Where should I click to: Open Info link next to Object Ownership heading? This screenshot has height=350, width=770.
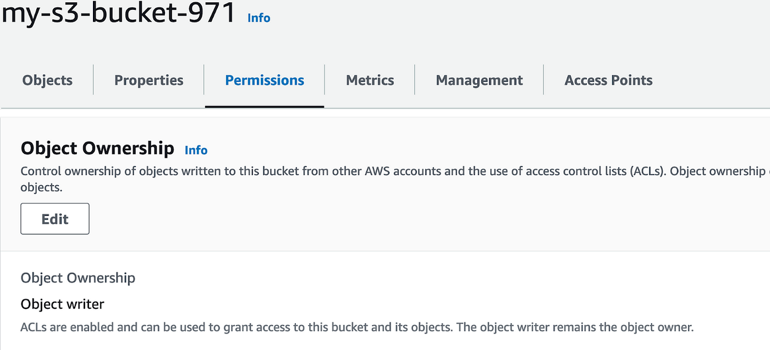(196, 150)
